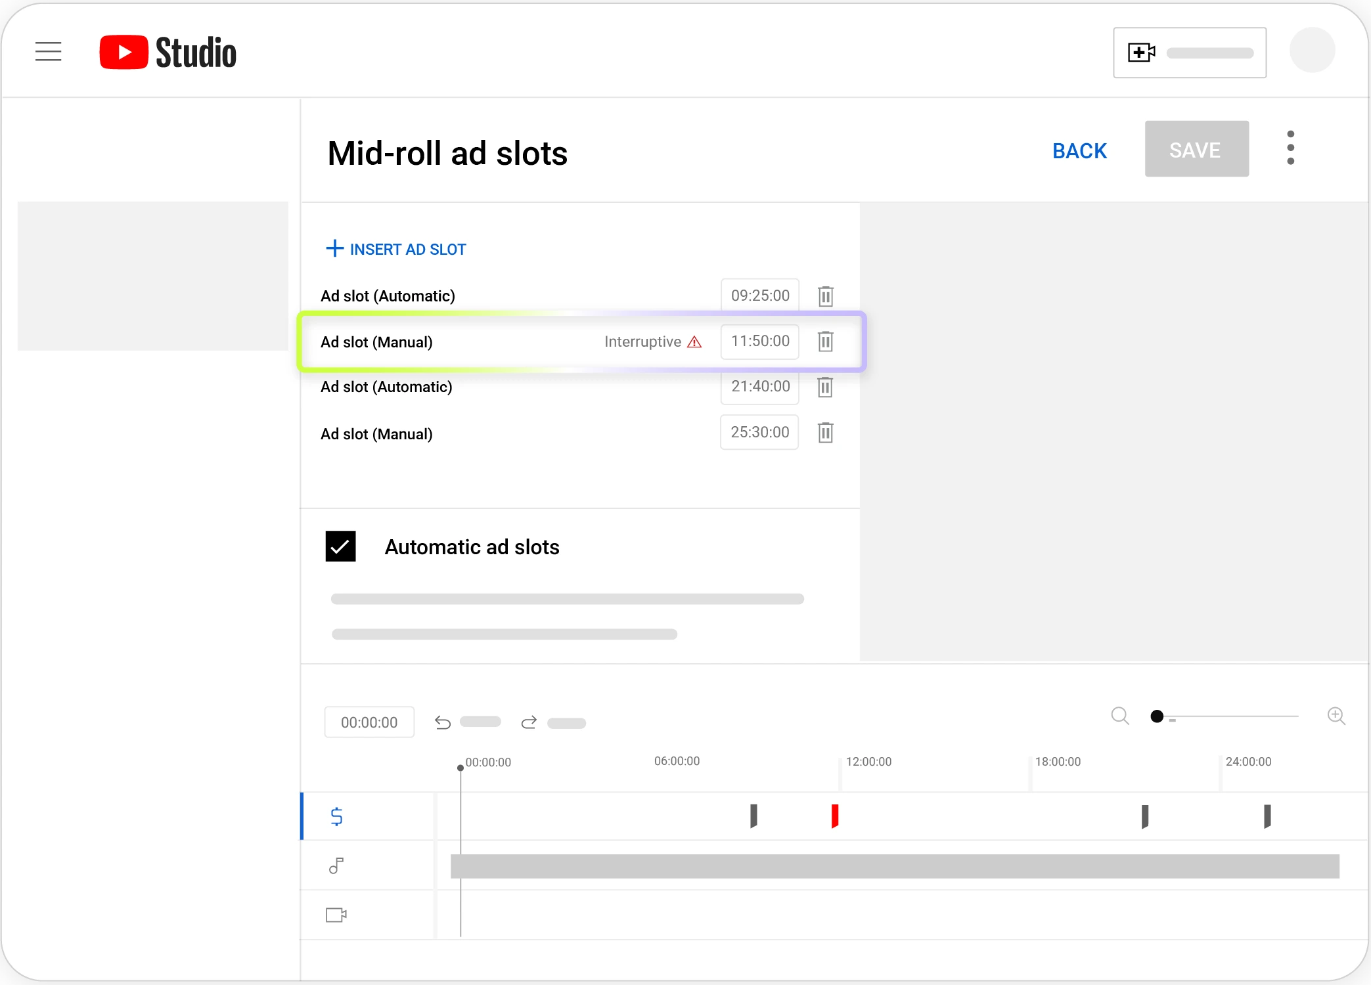Delete the 25:30:00 manual ad slot
The width and height of the screenshot is (1371, 985).
click(x=826, y=433)
